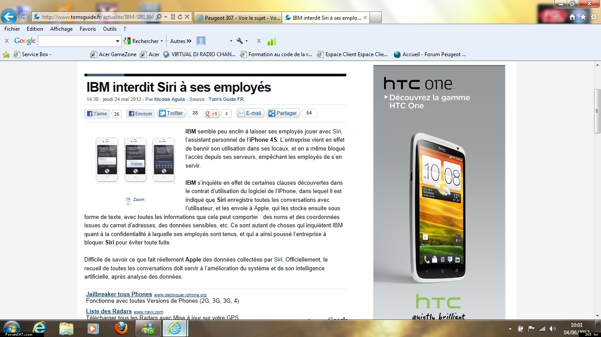Screen dimensions: 601x337
Task: Open the Google search box dropdown arrow
Action: pos(117,41)
